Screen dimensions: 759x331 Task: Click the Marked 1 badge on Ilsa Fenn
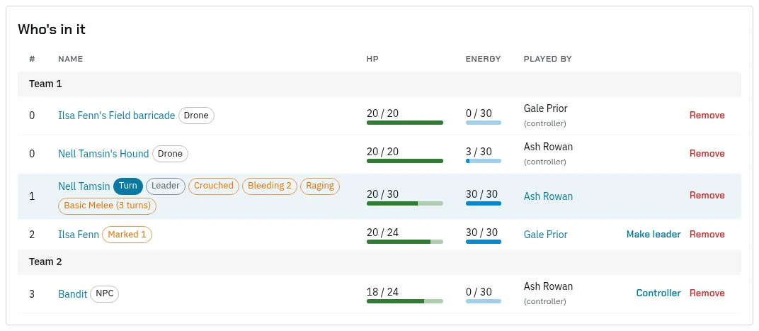coord(127,235)
